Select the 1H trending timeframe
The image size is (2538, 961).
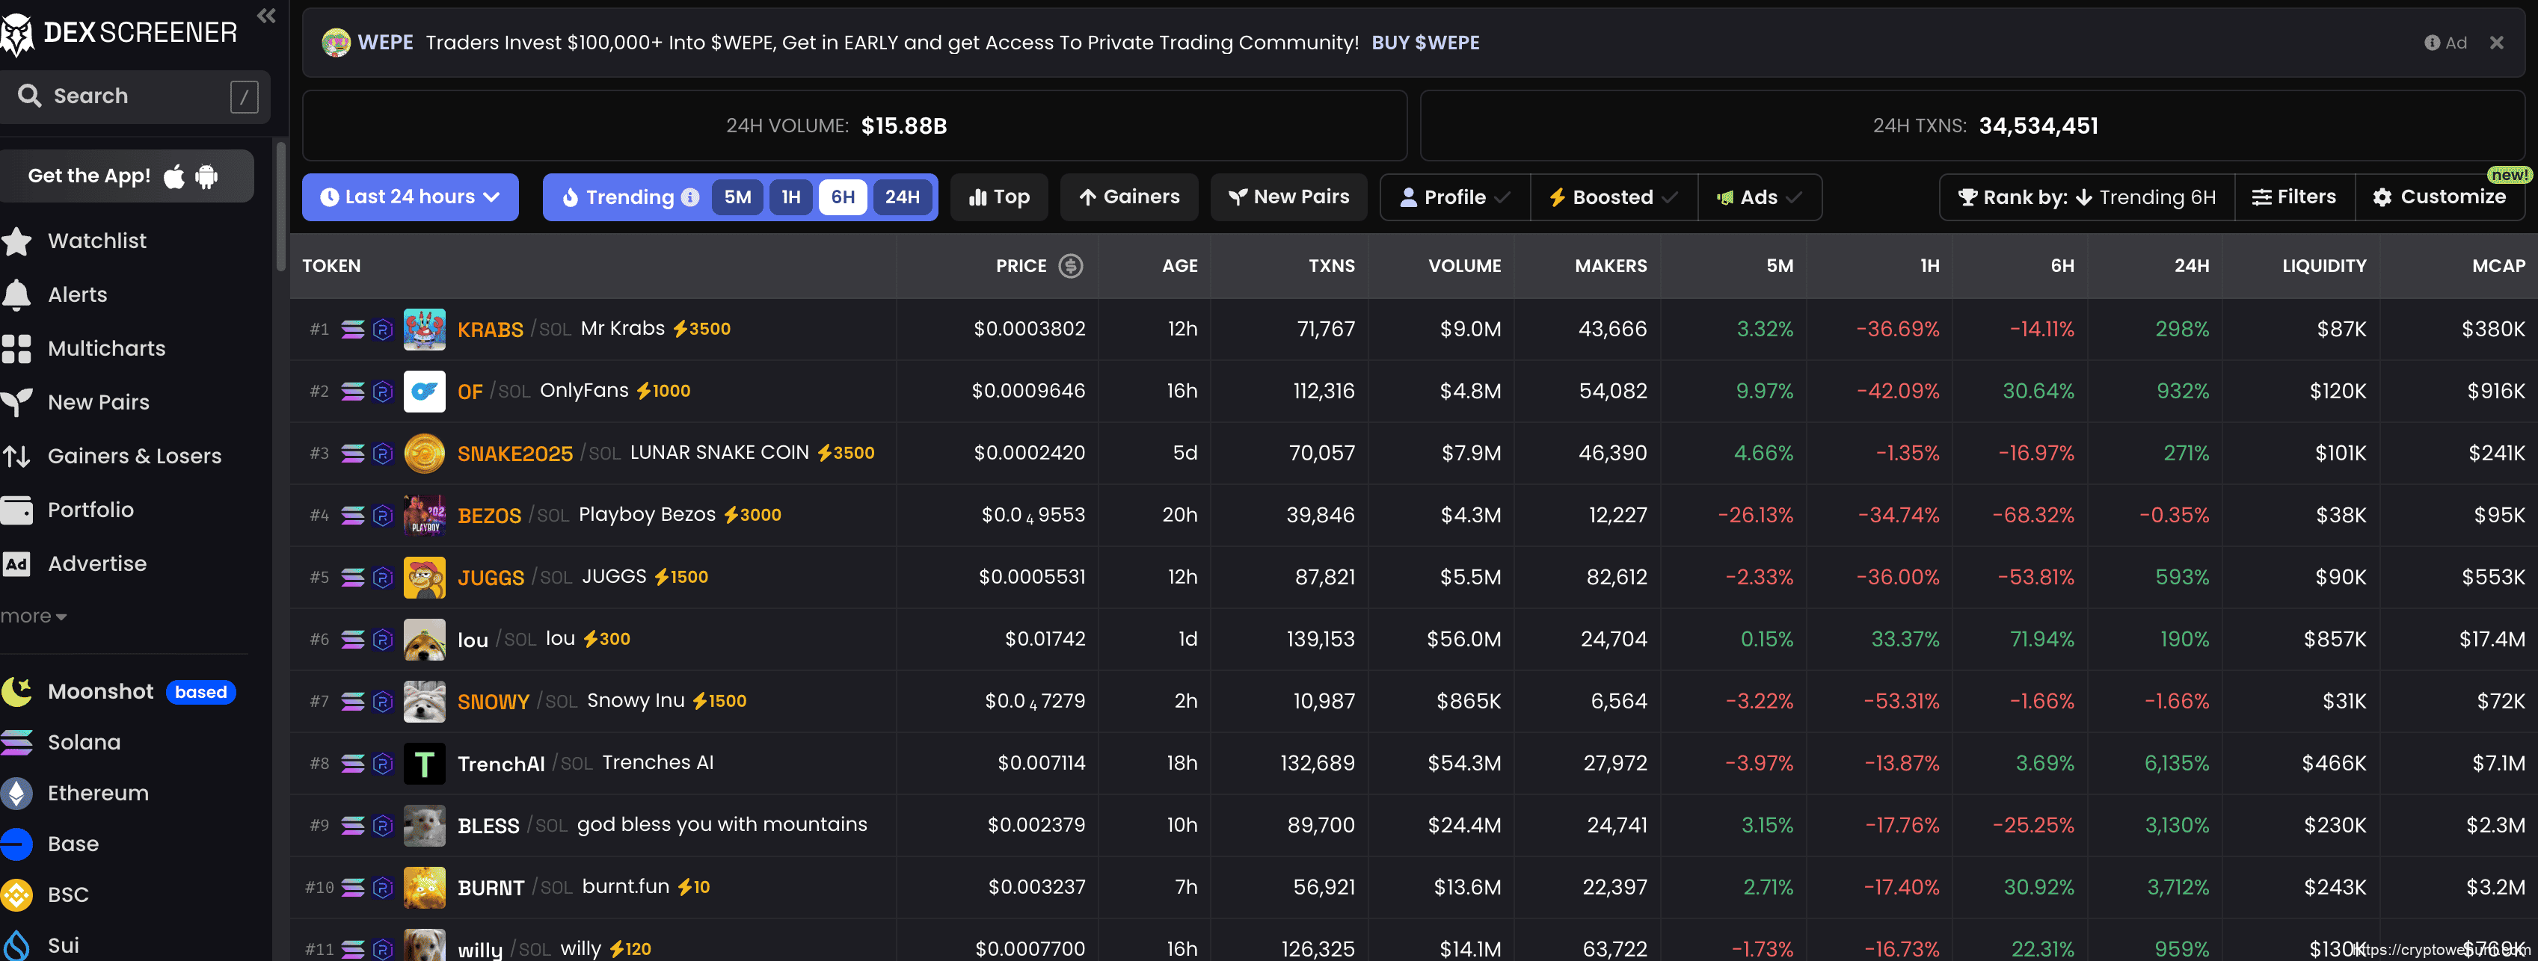(790, 197)
